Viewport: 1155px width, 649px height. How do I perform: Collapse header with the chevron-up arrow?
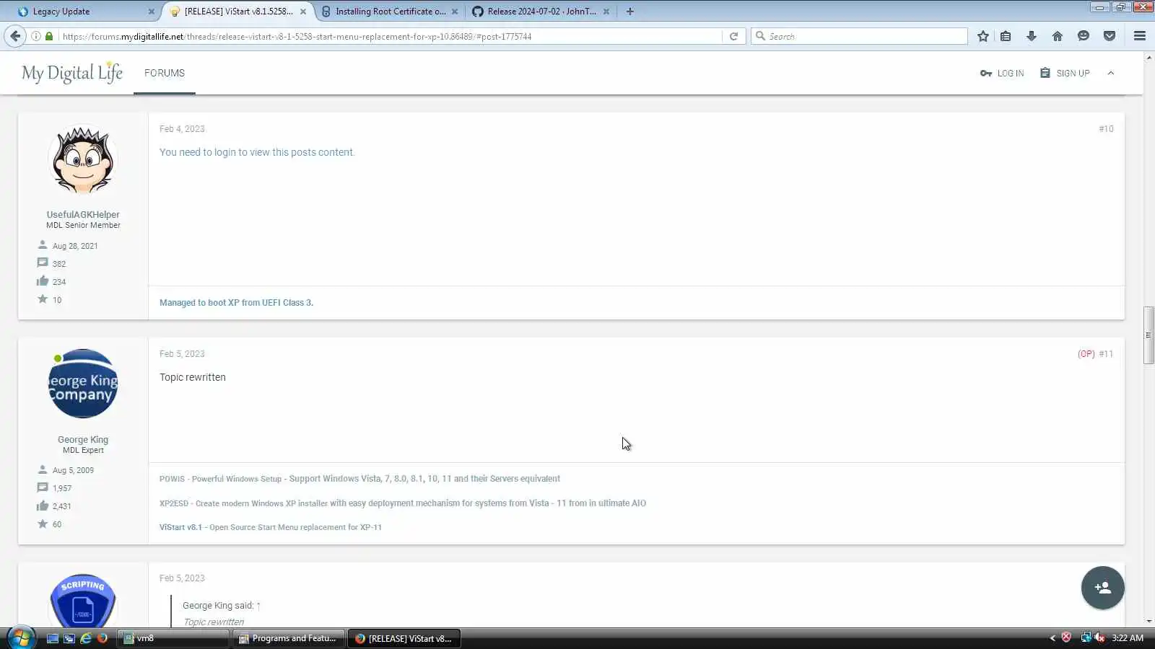tap(1111, 73)
